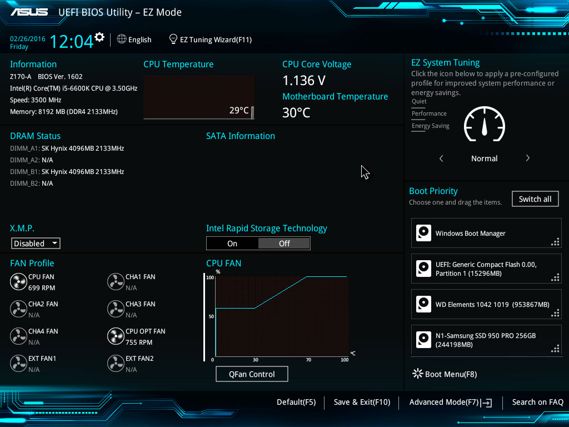
Task: Click the Windows Boot Manager disk icon
Action: coord(423,233)
